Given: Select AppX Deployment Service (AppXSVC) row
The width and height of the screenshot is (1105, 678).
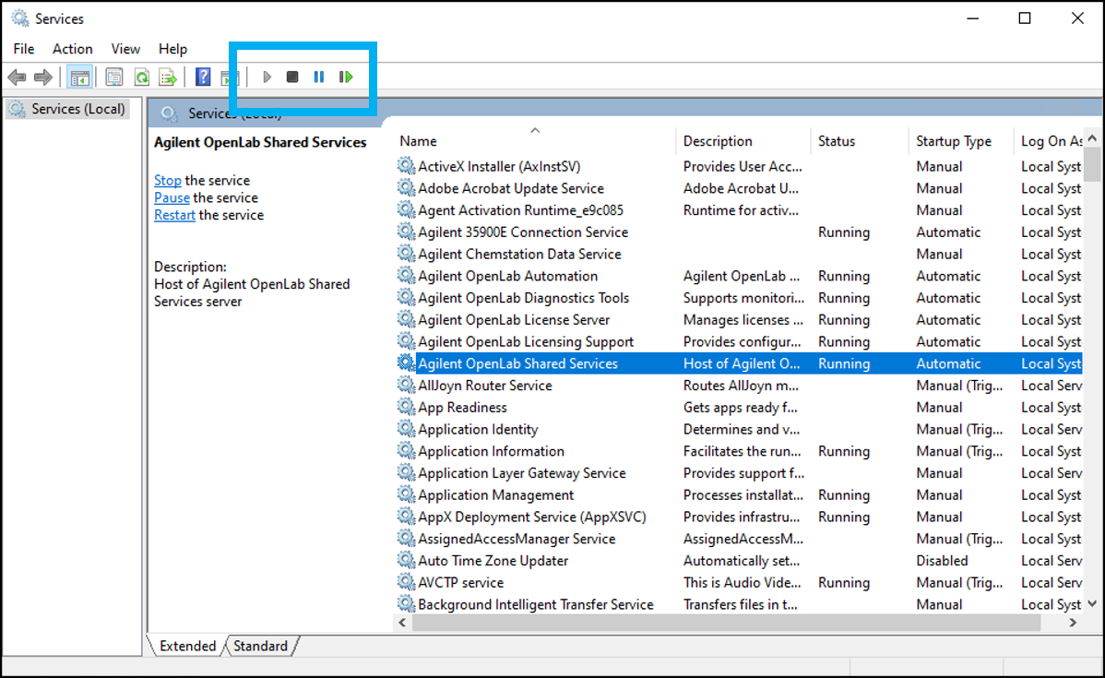Looking at the screenshot, I should (x=739, y=517).
